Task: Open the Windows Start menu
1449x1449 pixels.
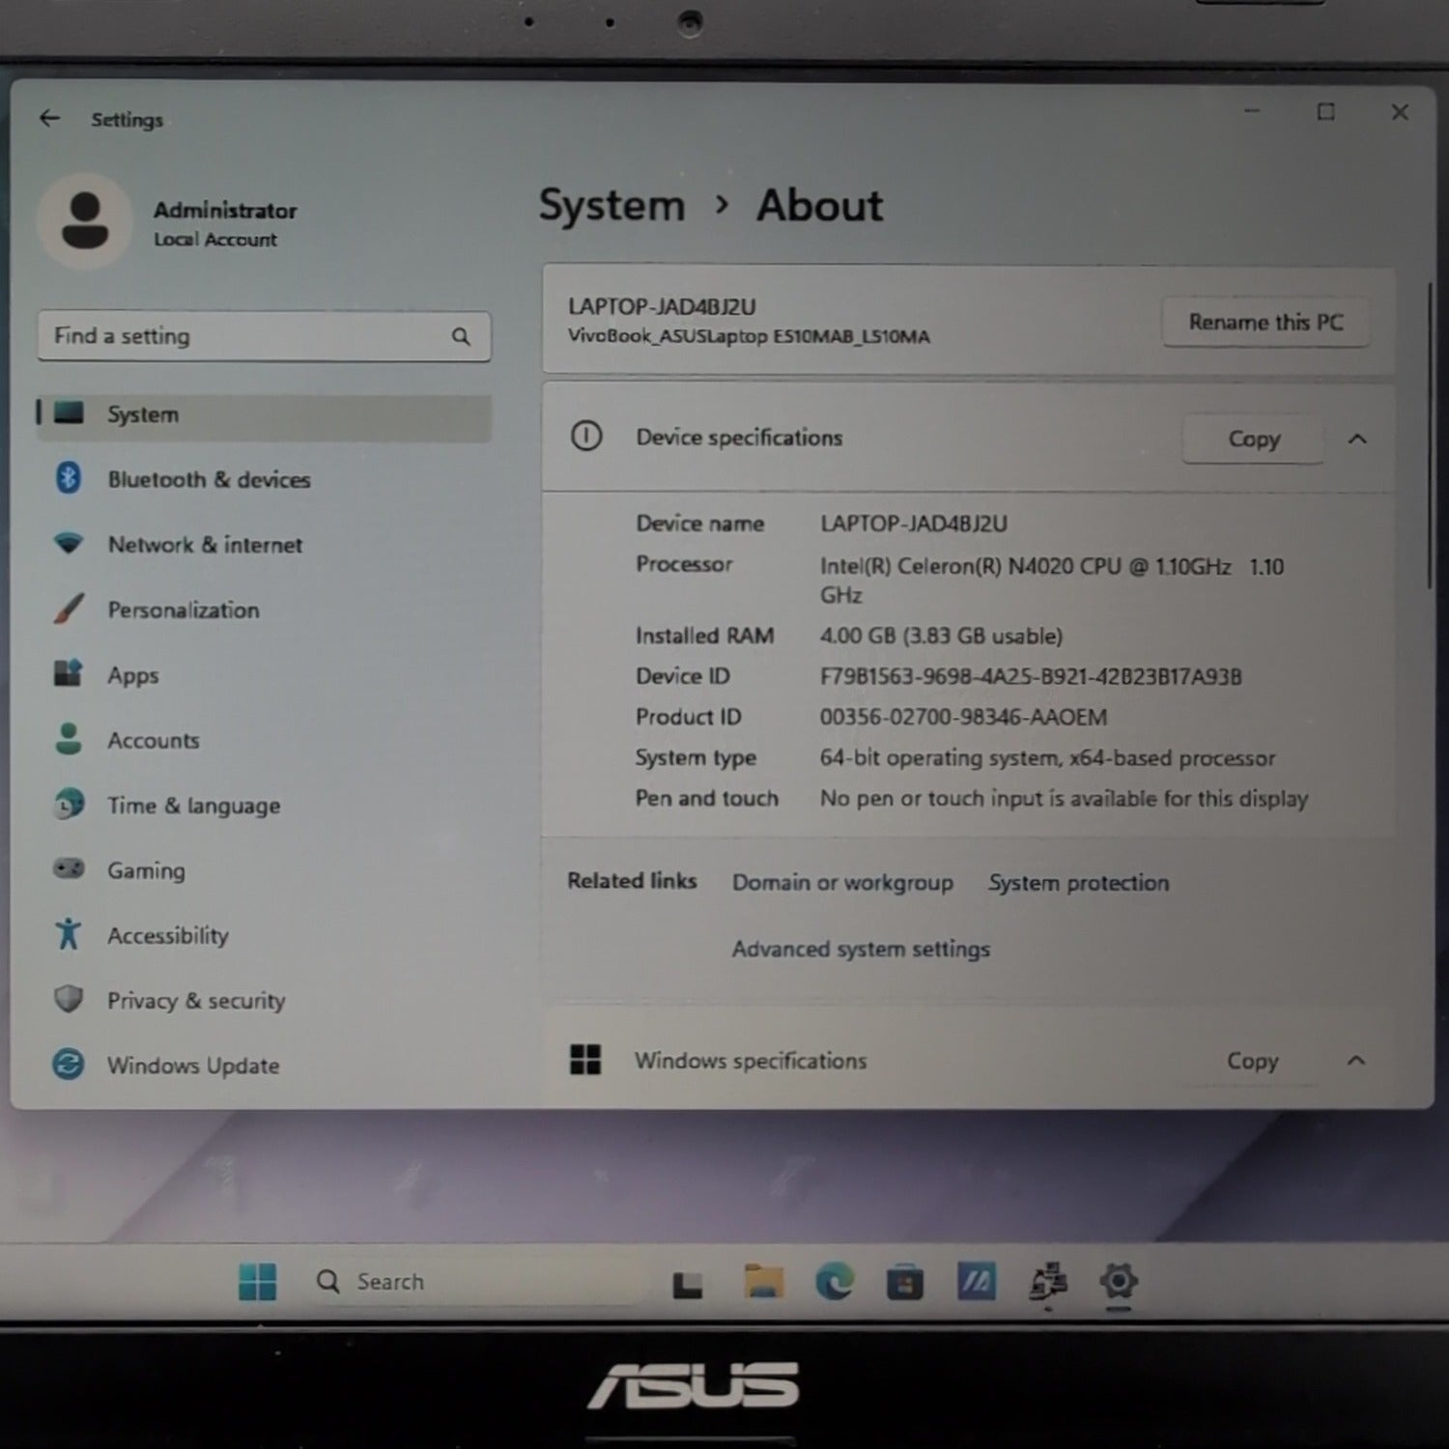Action: point(258,1282)
